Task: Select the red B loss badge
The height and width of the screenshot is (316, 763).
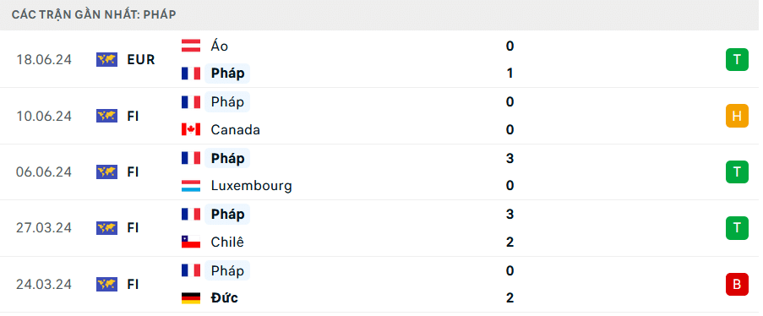Action: pos(737,285)
